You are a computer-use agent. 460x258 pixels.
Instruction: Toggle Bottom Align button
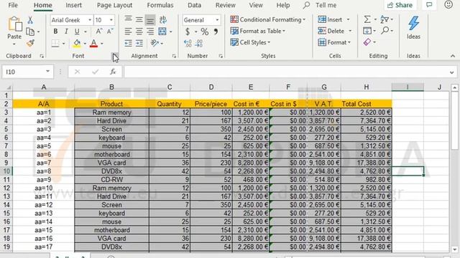click(x=150, y=19)
